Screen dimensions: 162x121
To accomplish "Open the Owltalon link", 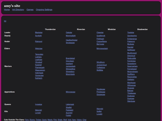I will 131,80.
